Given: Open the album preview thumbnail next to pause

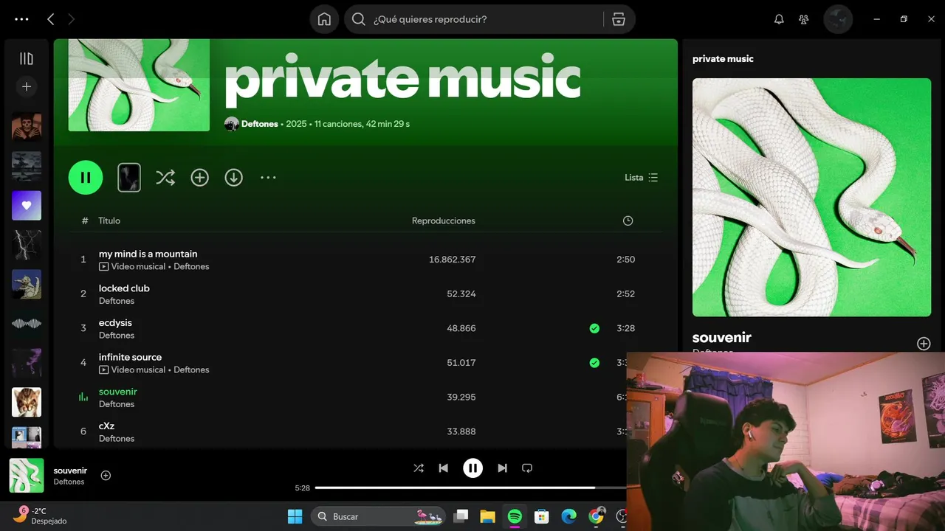Looking at the screenshot, I should tap(129, 177).
